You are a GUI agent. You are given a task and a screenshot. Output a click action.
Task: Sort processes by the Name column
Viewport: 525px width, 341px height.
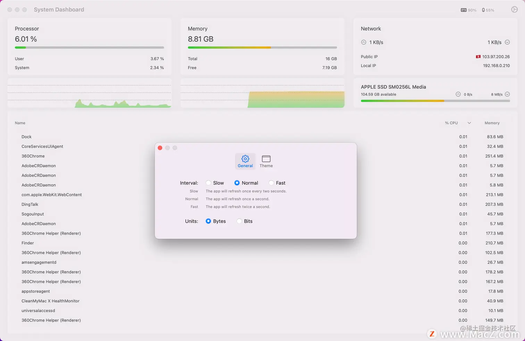tap(20, 123)
